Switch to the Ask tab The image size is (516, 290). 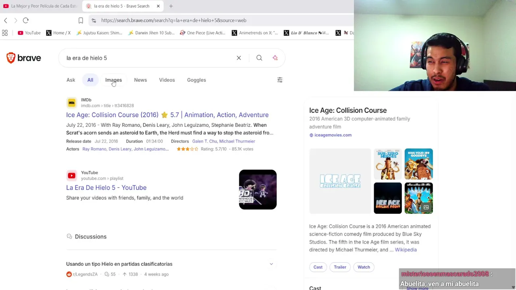click(x=71, y=80)
